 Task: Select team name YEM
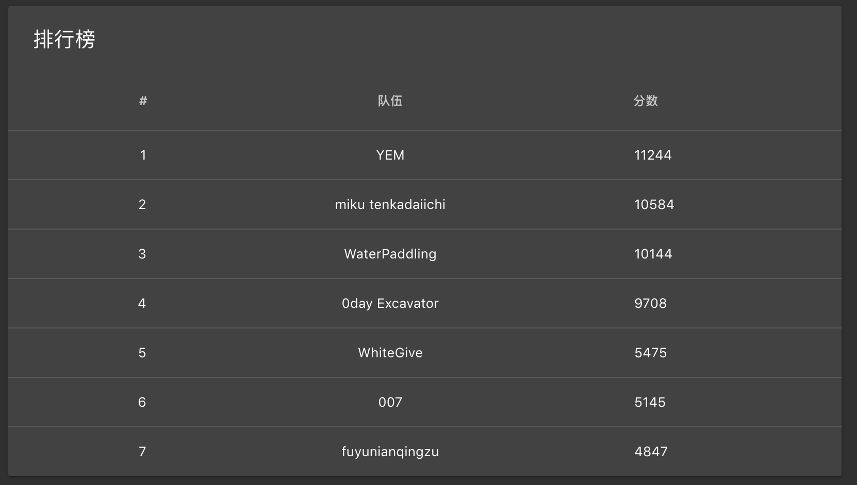[390, 155]
